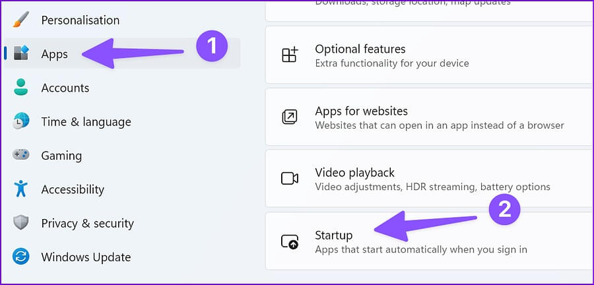
Task: Open the Startup text label
Action: click(334, 235)
